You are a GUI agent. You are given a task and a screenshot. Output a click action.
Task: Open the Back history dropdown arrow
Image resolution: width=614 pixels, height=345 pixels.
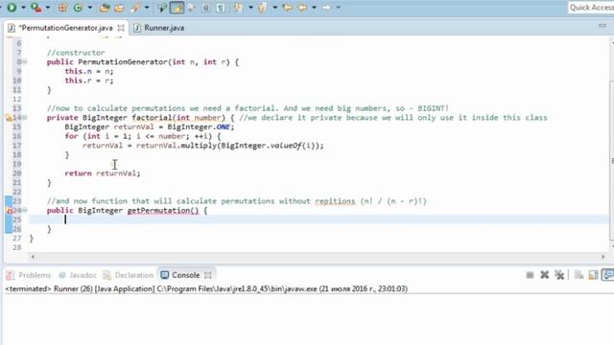point(314,8)
